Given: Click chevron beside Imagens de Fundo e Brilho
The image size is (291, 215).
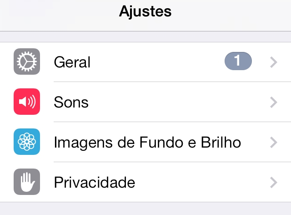Looking at the screenshot, I should [x=274, y=142].
